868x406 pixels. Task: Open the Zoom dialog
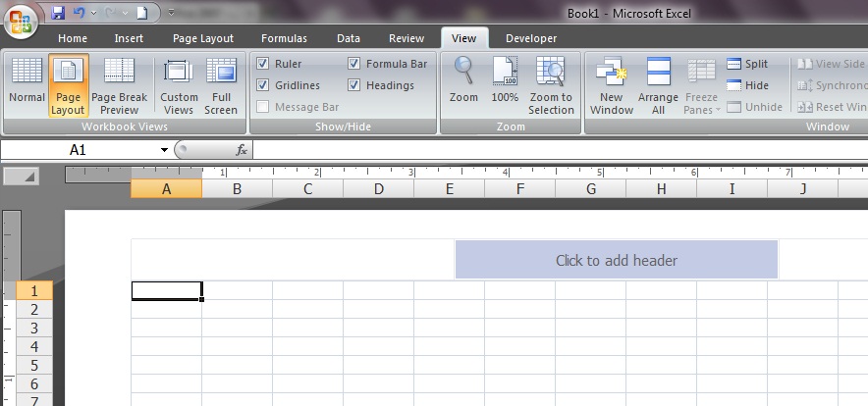click(x=463, y=80)
